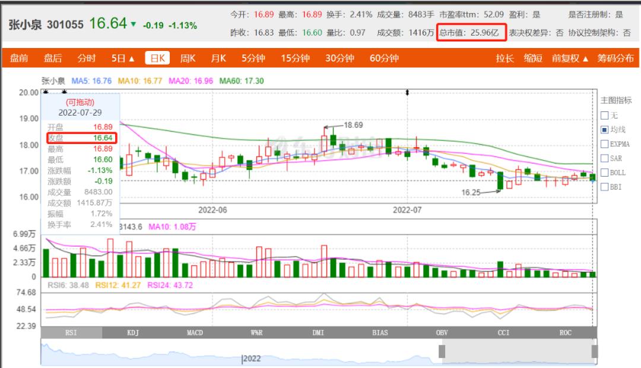Click the green down-arrow beside price 16.64
Screen dimensions: 641x368
coord(133,25)
